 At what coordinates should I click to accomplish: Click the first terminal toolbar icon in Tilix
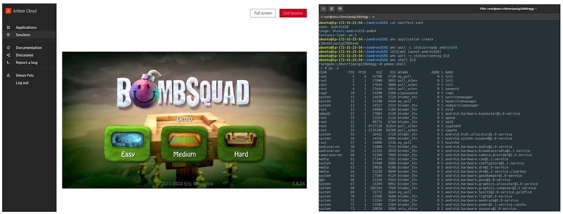point(323,8)
